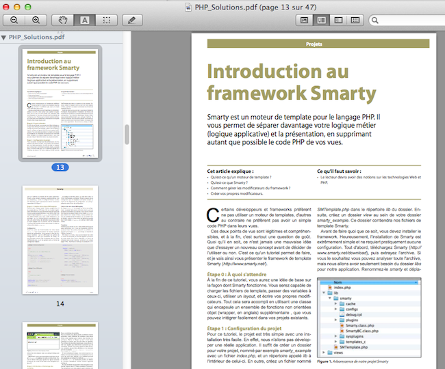Open the annotate pencil tool
Screen dimensions: 445x369
132,20
